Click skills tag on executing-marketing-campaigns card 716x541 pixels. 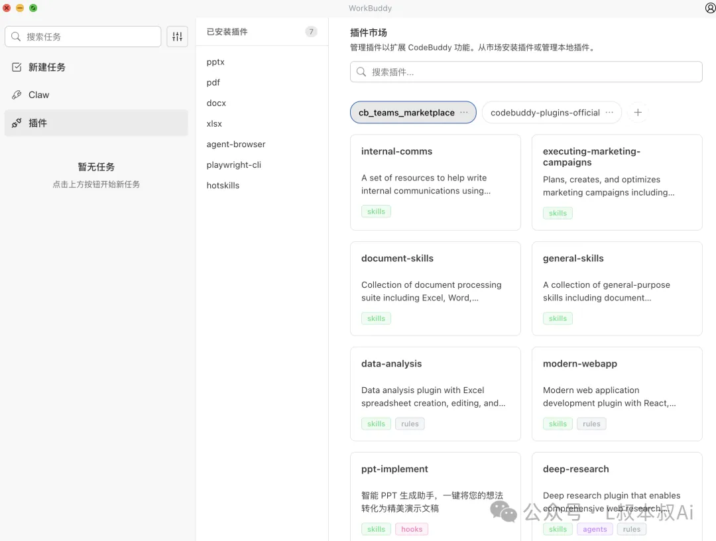(558, 213)
